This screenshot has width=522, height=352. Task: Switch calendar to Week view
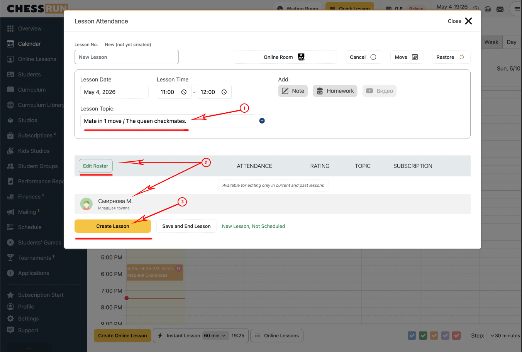click(x=491, y=42)
